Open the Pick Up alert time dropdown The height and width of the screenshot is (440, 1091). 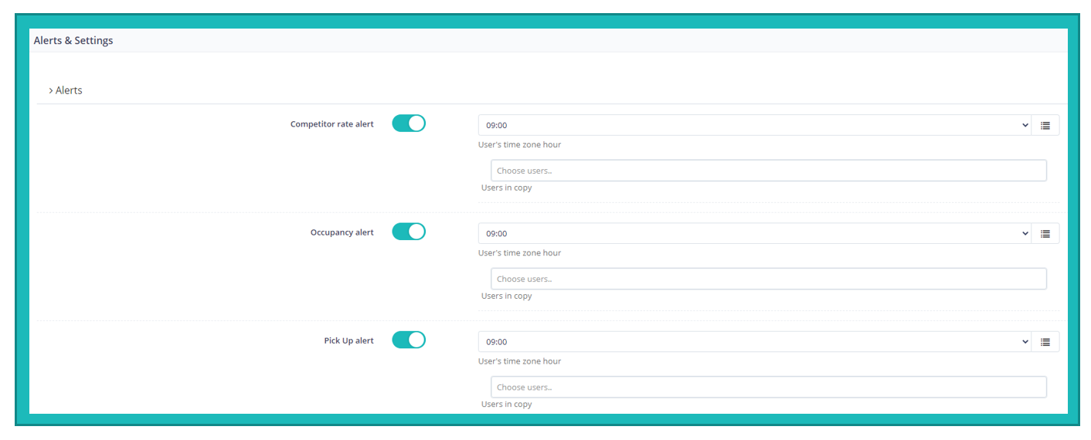(755, 341)
